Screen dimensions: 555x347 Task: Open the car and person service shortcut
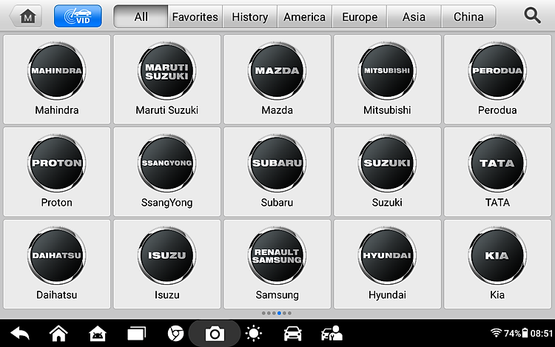332,333
